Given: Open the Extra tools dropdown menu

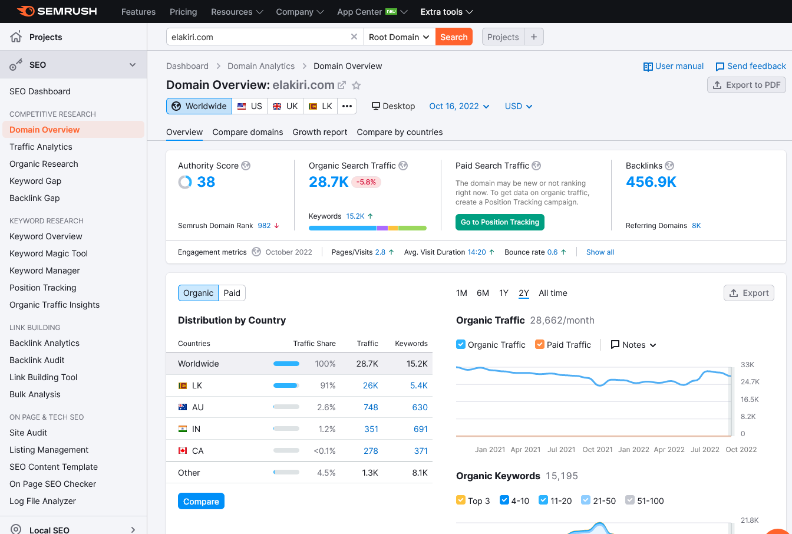Looking at the screenshot, I should (x=447, y=12).
